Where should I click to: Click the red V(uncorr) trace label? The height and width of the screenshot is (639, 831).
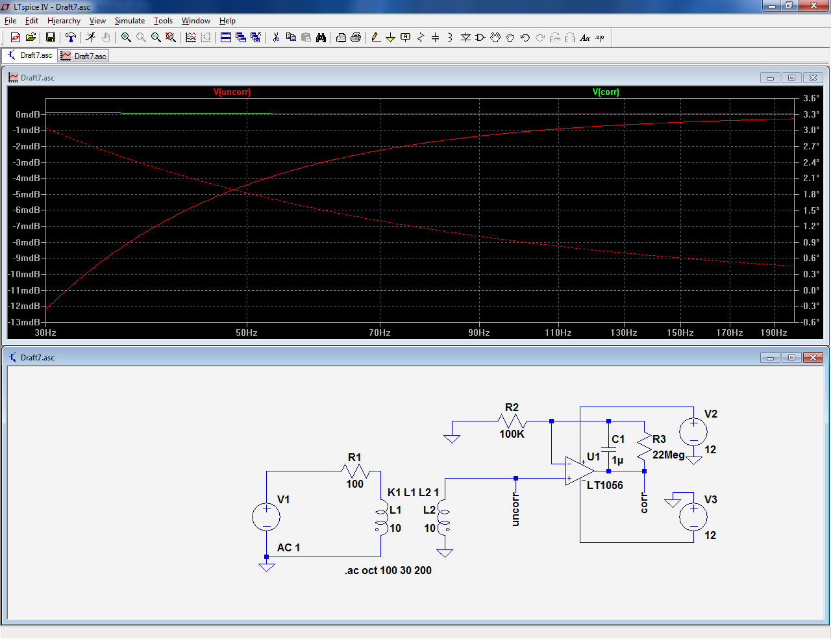232,92
